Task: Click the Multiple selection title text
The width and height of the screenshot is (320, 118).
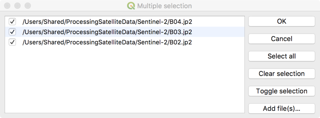Action: [164, 6]
